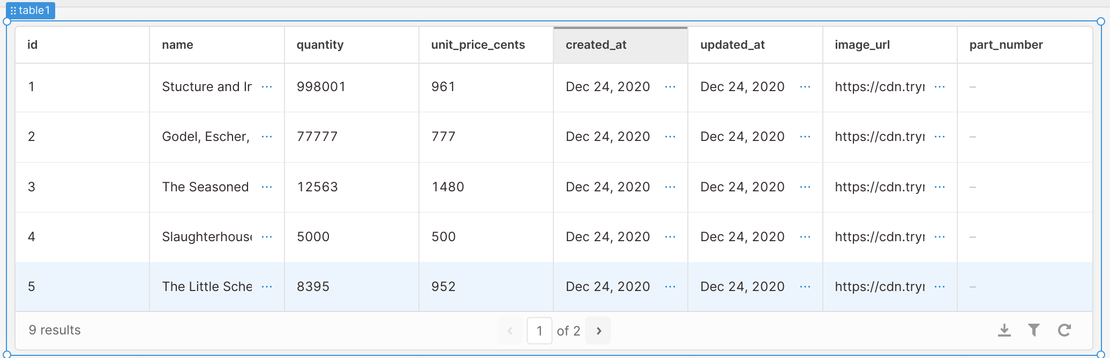The image size is (1110, 358).
Task: Download the table data
Action: pos(1004,331)
